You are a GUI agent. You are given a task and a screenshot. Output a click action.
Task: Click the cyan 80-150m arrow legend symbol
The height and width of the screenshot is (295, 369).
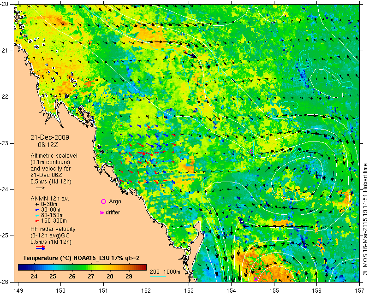[x=37, y=215]
